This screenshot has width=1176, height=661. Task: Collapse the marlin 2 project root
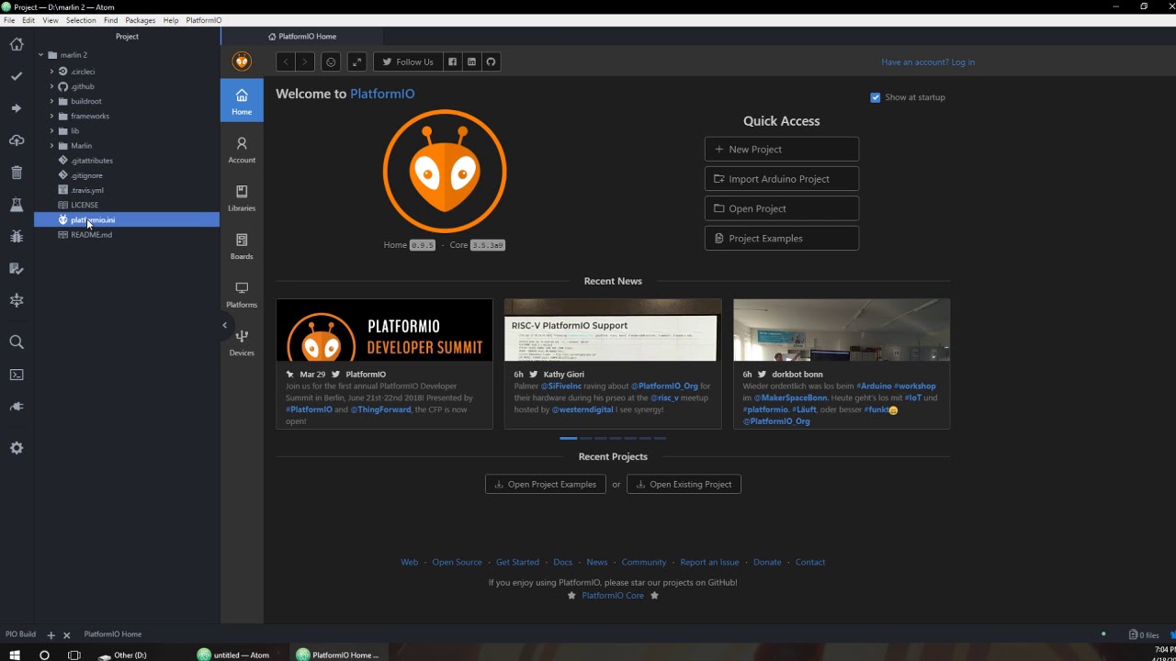(41, 55)
